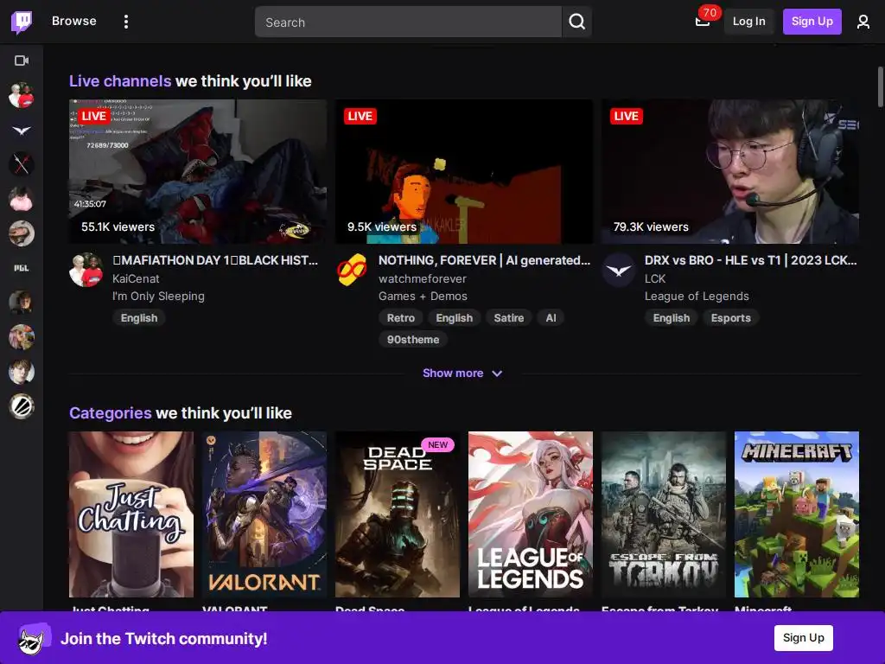The height and width of the screenshot is (664, 885).
Task: Open sidebar channel with crossed swords icon
Action: [x=22, y=164]
